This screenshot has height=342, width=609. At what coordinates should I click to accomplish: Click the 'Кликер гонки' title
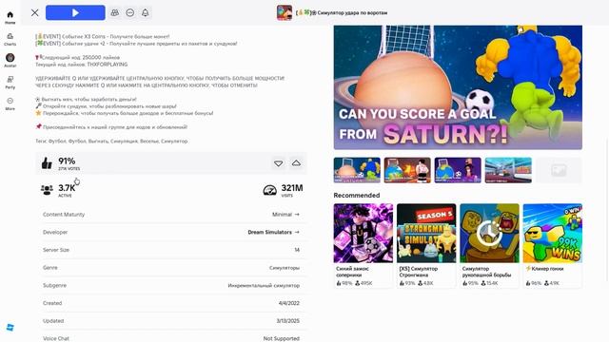(x=544, y=268)
